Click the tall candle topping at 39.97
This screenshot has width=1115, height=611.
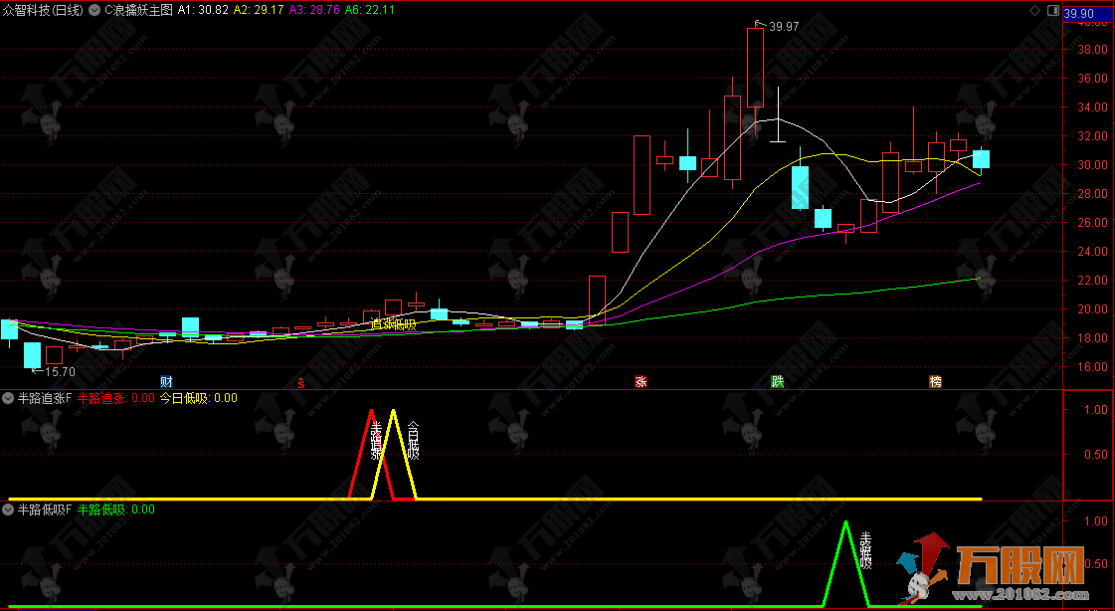[x=755, y=68]
